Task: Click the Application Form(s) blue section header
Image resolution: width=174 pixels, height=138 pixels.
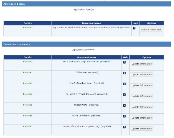Action: click(x=86, y=4)
